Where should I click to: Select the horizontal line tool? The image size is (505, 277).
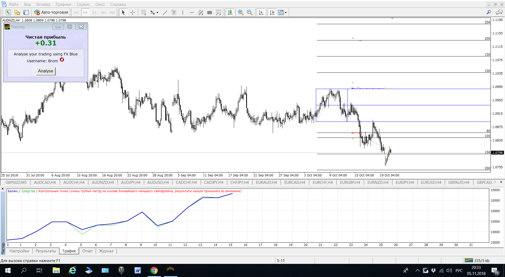tap(192, 12)
